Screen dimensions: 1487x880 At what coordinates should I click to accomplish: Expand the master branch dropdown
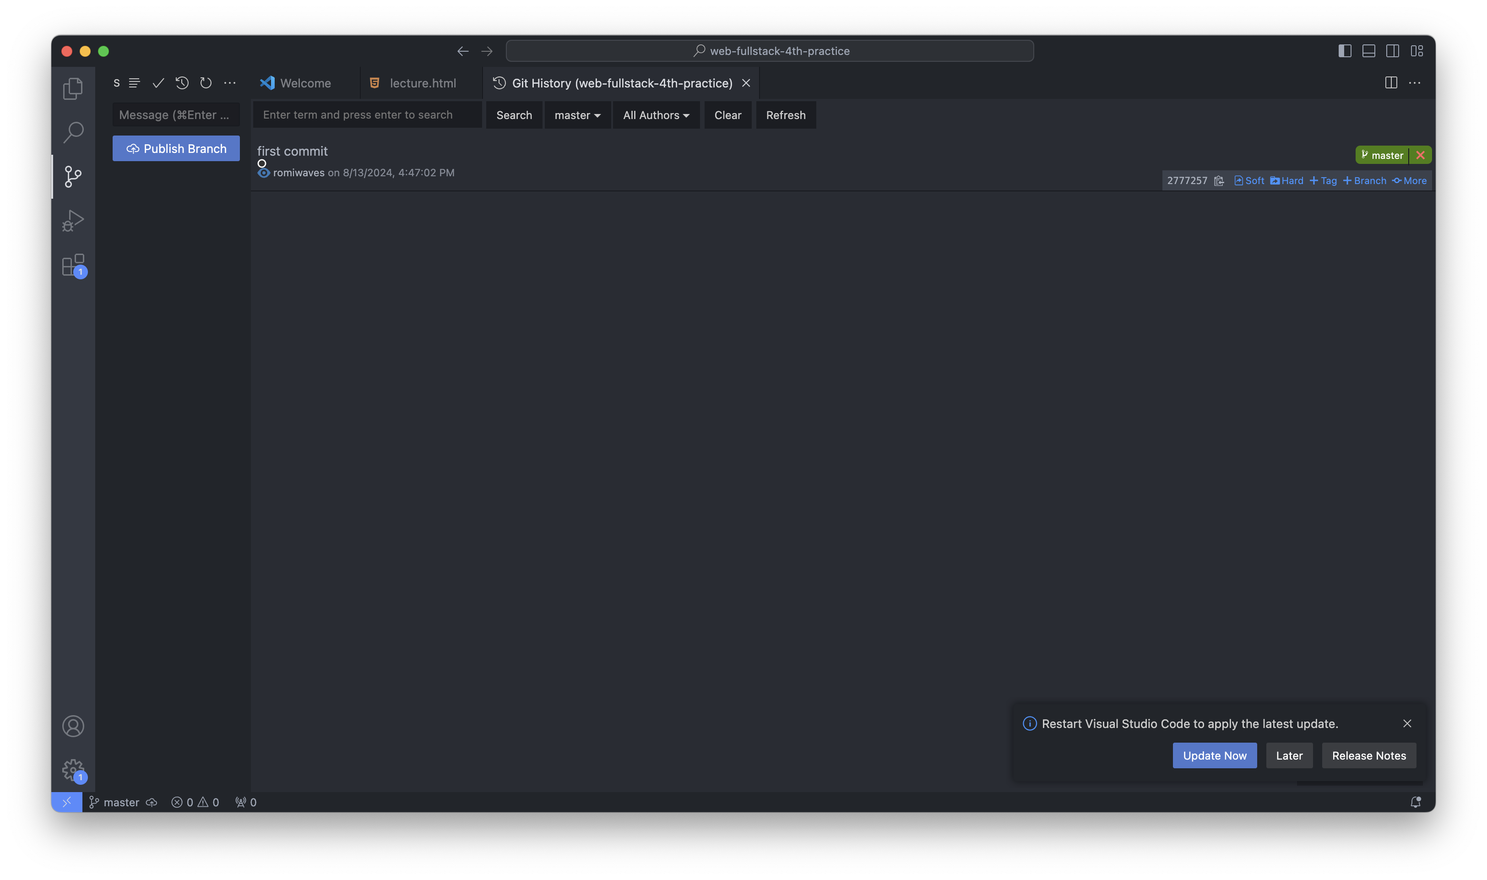pyautogui.click(x=577, y=115)
